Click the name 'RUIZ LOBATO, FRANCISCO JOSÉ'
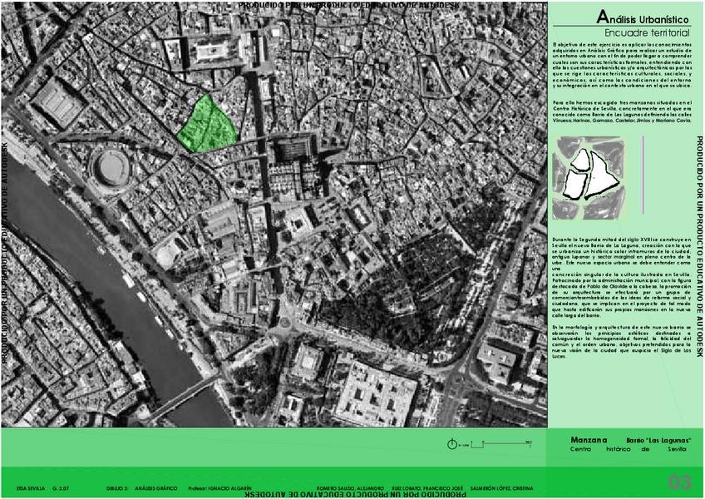The width and height of the screenshot is (705, 499). (x=427, y=488)
